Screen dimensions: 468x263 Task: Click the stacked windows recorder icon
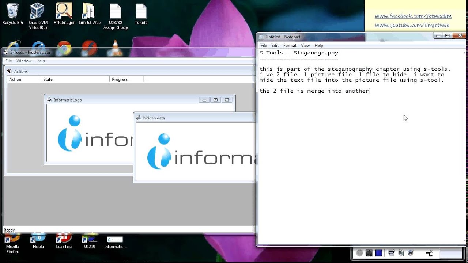click(391, 253)
